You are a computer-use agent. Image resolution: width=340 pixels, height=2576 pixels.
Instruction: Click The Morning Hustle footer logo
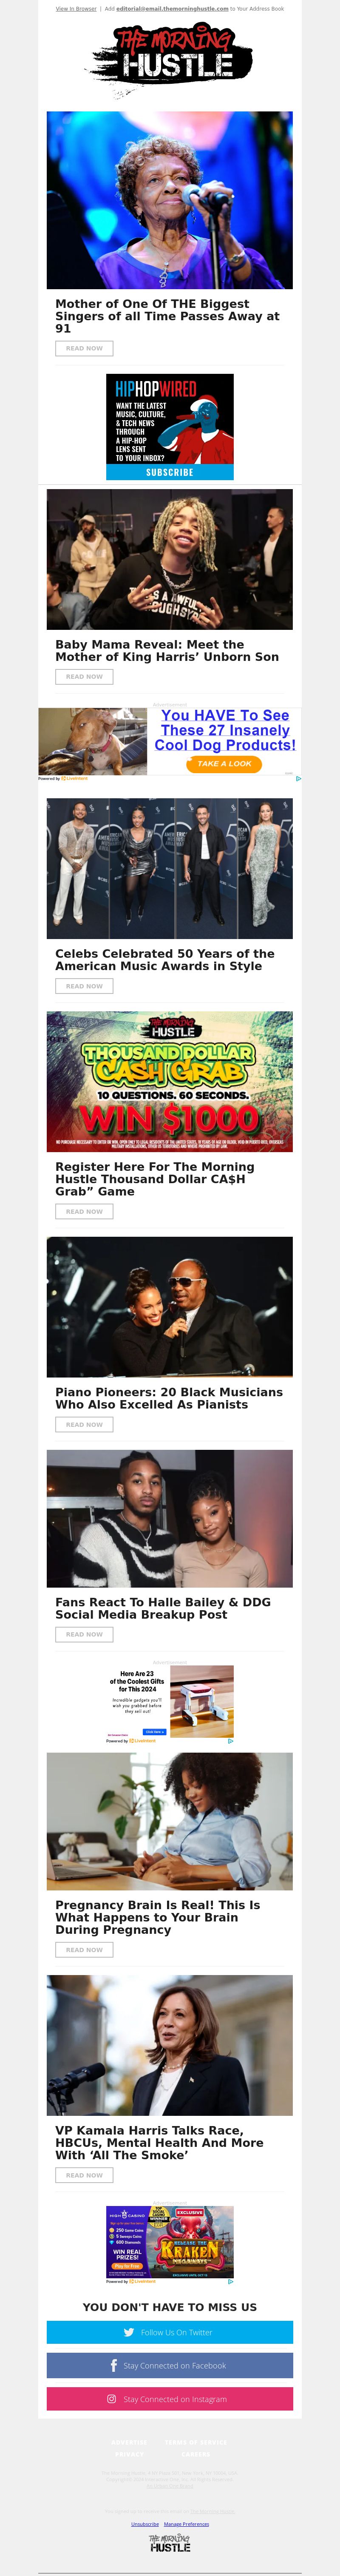click(x=170, y=2543)
